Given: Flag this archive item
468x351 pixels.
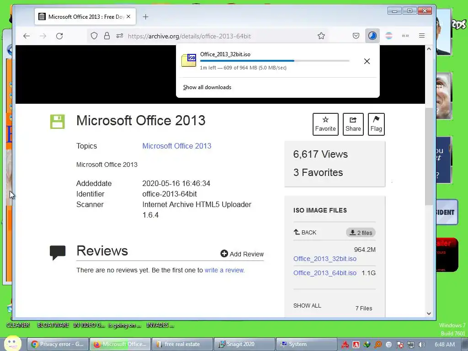Looking at the screenshot, I should coord(376,124).
